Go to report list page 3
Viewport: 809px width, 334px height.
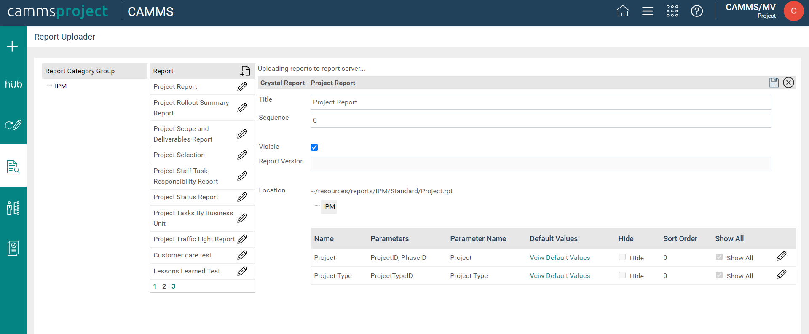tap(173, 286)
